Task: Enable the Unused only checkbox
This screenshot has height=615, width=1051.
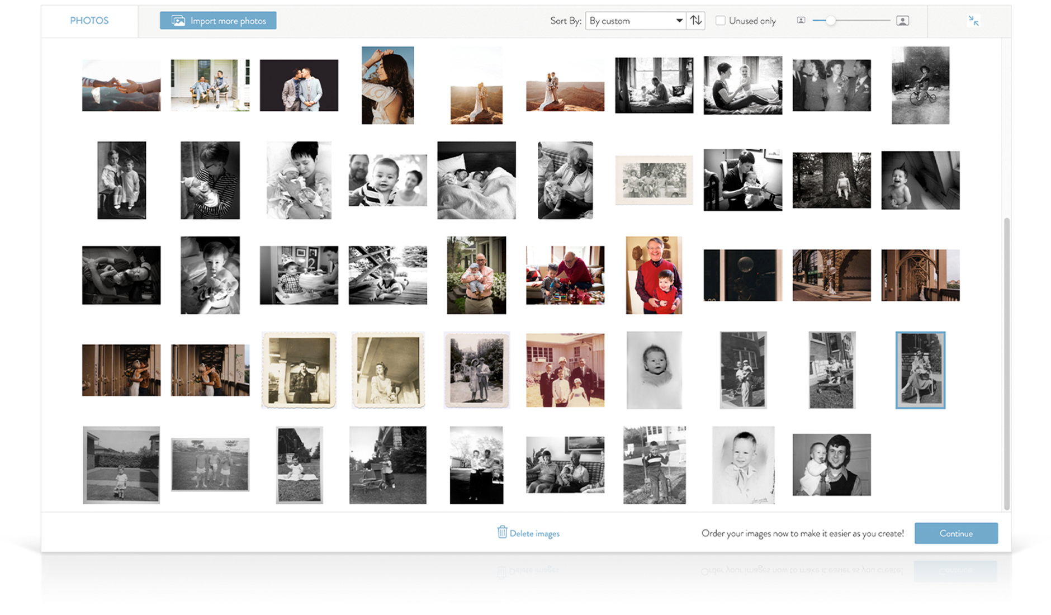Action: click(721, 21)
